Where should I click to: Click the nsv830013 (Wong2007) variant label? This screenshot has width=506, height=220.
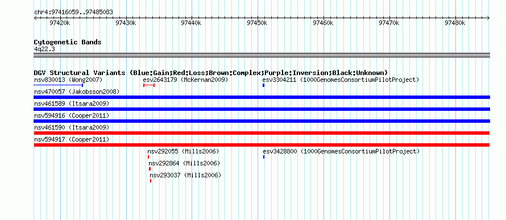pos(68,80)
